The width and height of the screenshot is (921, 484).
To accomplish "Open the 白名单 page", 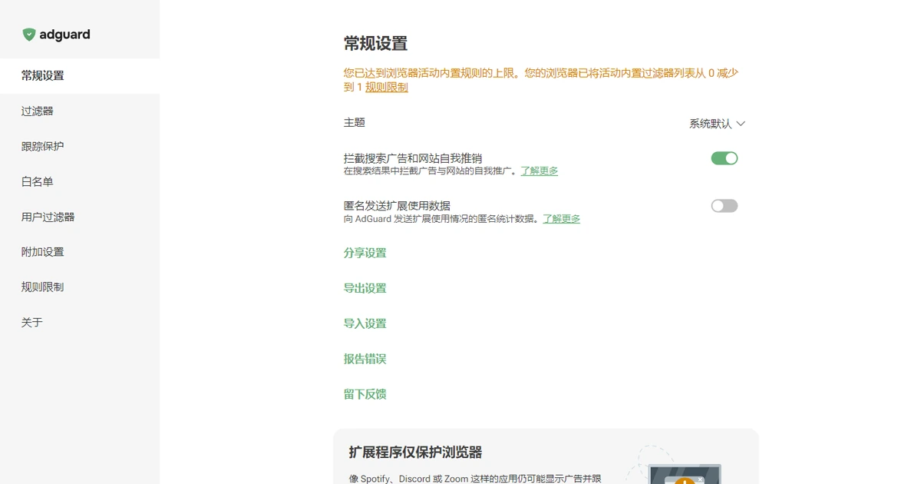I will coord(80,182).
